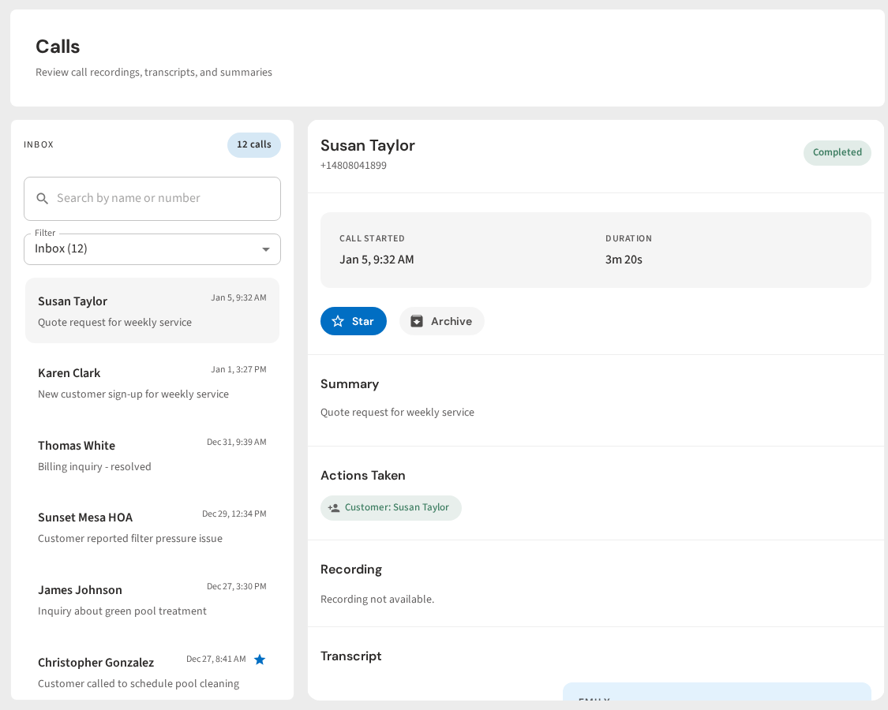Open the Sunset Mesa HOA call
888x710 pixels.
(152, 527)
